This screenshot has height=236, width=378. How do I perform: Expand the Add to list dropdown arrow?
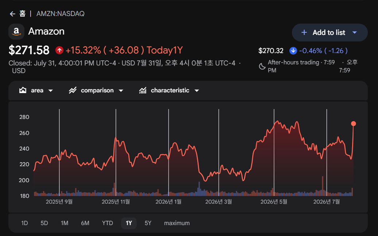point(354,32)
